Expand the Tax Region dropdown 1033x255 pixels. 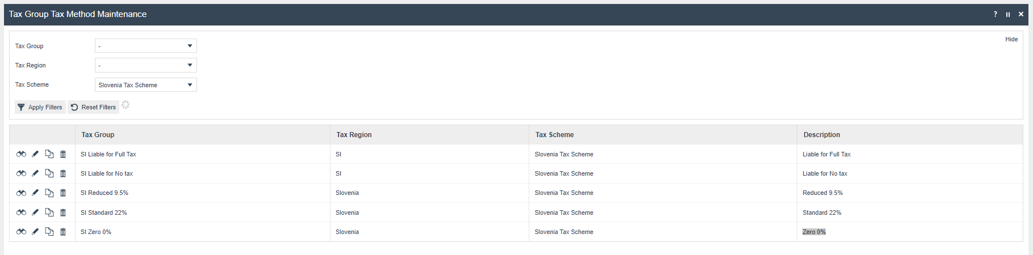[145, 65]
